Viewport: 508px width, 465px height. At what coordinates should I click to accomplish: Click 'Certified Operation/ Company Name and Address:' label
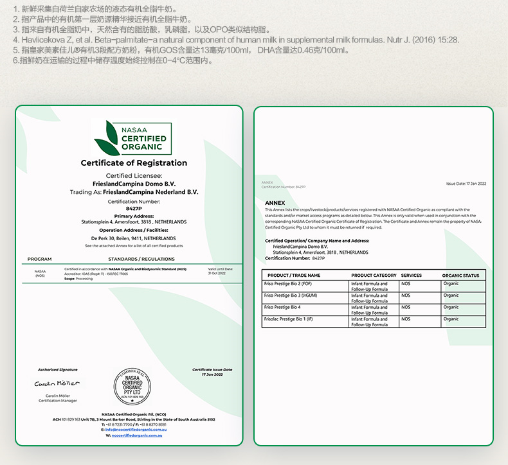click(x=317, y=241)
